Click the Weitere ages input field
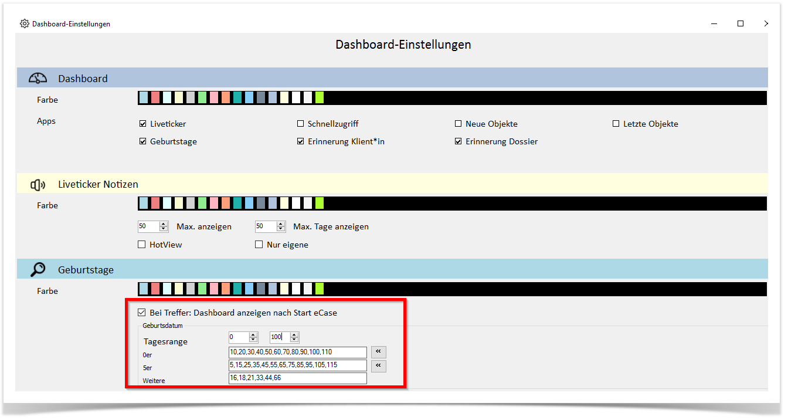 pos(298,378)
